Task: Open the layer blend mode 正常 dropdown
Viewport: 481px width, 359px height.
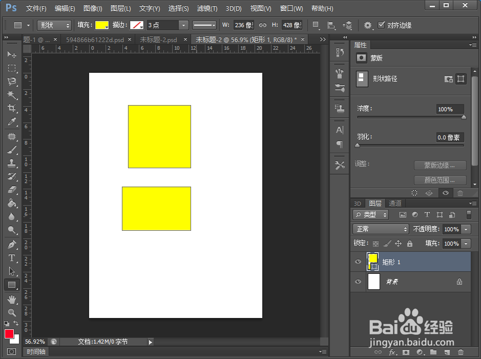Action: [381, 229]
